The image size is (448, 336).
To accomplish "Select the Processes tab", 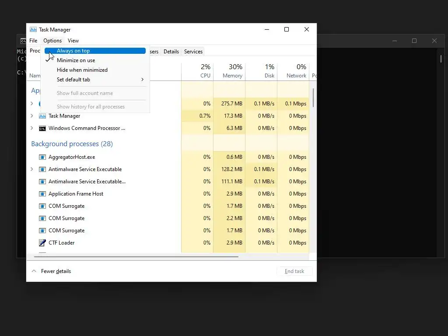I will coord(34,51).
